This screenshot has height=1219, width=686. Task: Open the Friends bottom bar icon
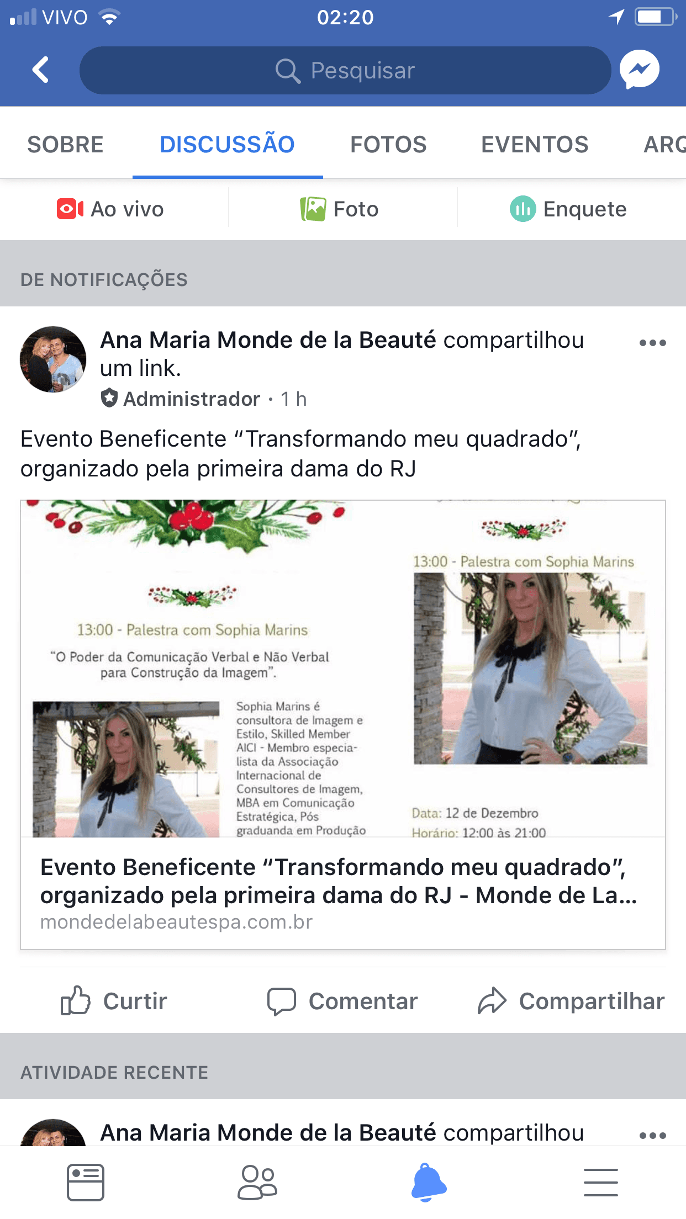(257, 1183)
